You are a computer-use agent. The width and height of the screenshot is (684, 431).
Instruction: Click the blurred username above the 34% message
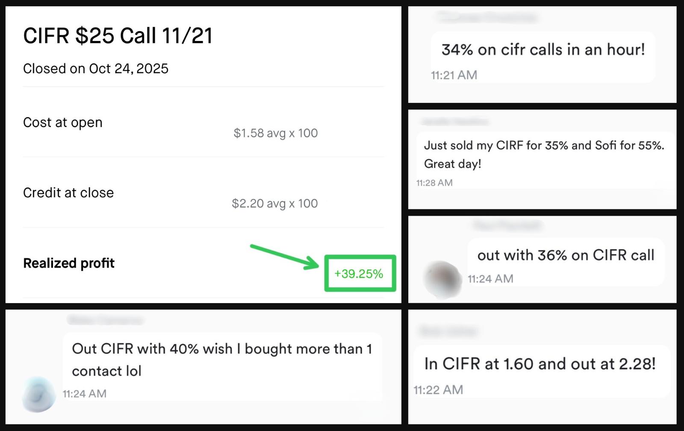487,18
